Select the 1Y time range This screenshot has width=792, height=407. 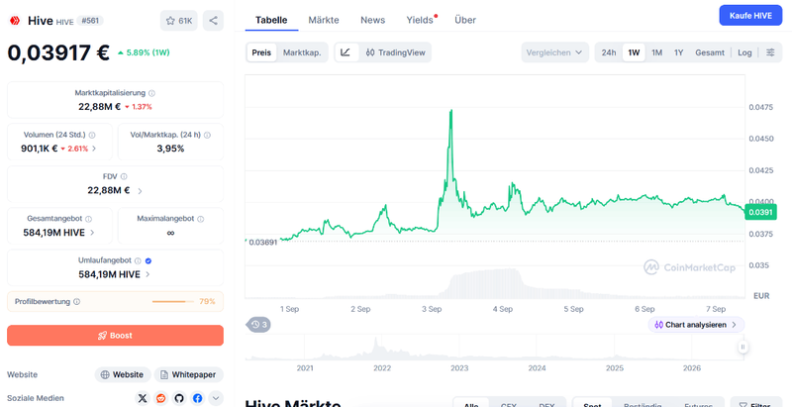tap(678, 52)
